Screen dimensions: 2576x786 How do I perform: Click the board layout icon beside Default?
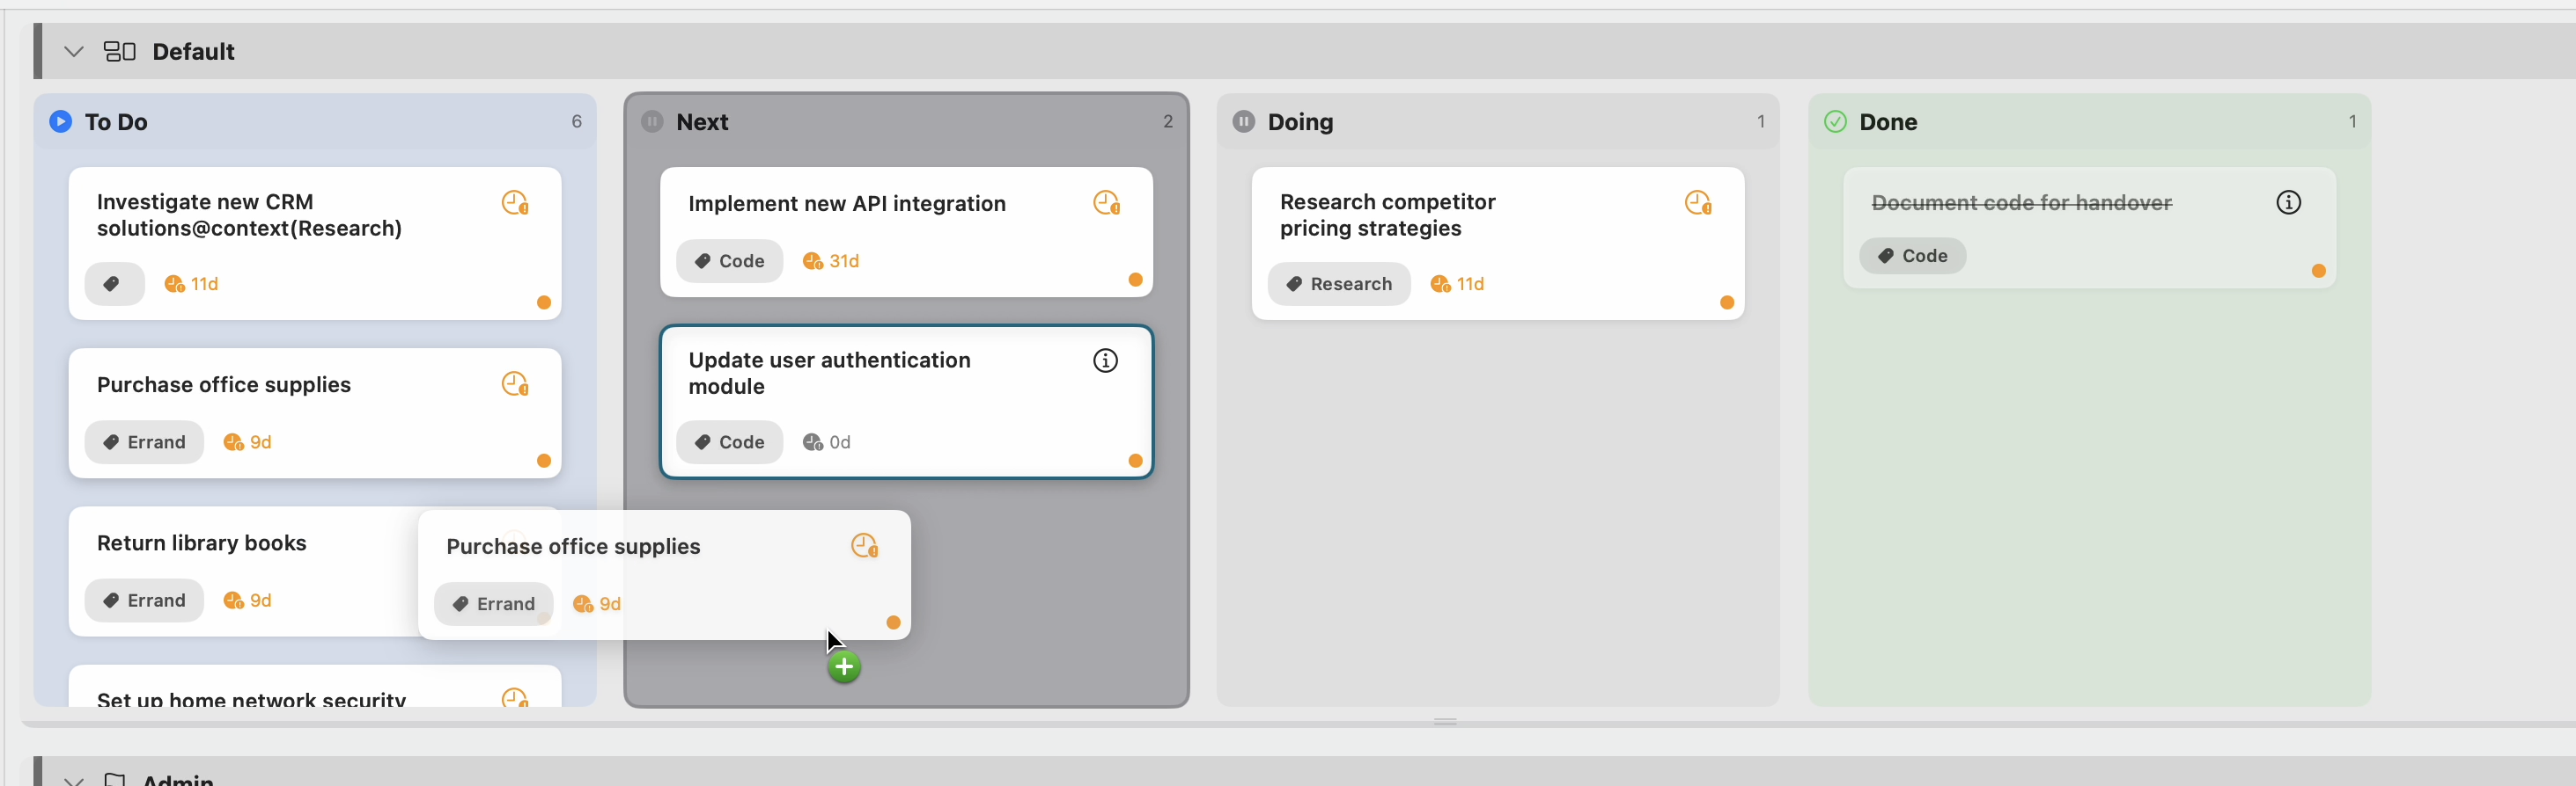tap(120, 51)
